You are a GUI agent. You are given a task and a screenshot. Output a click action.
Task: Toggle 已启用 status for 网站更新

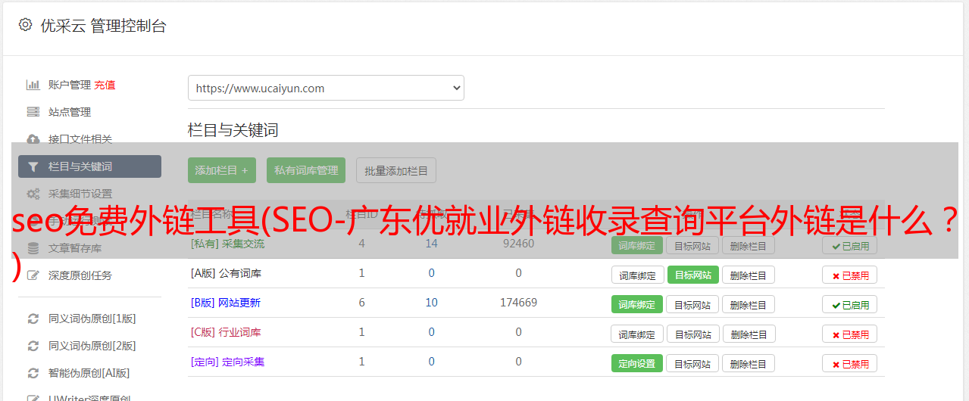pyautogui.click(x=850, y=304)
